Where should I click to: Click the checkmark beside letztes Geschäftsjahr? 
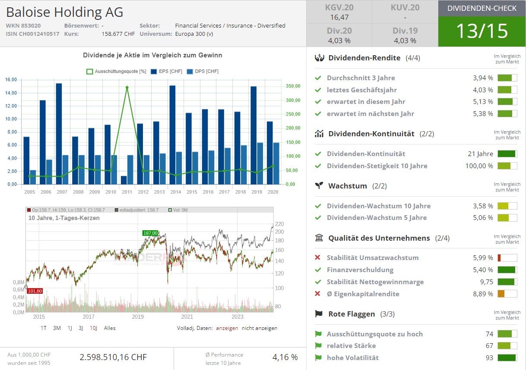[x=318, y=90]
